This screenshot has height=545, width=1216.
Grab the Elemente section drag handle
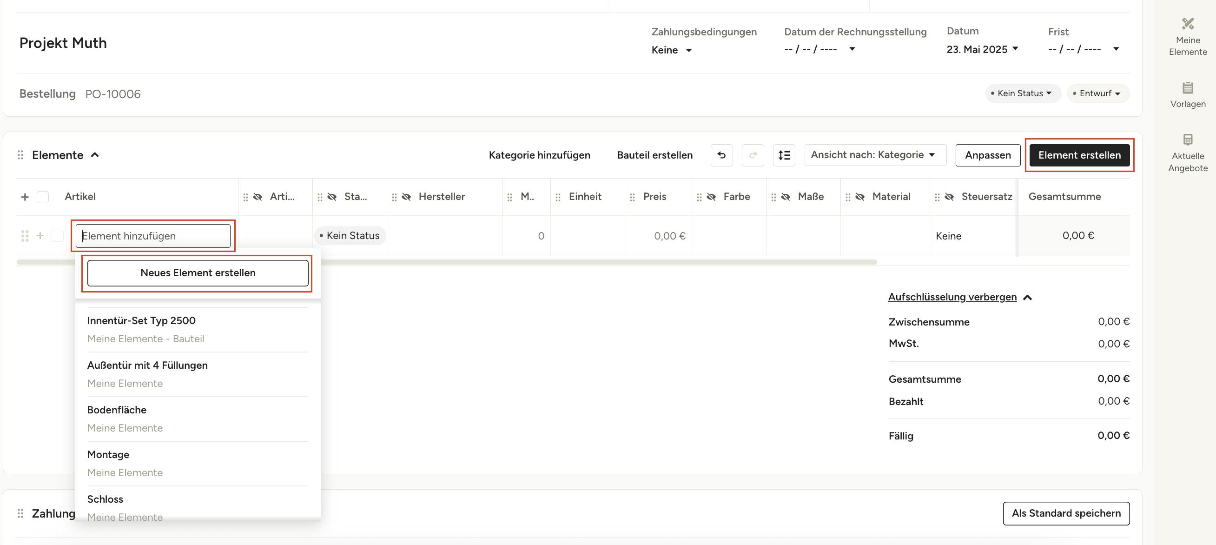click(20, 155)
